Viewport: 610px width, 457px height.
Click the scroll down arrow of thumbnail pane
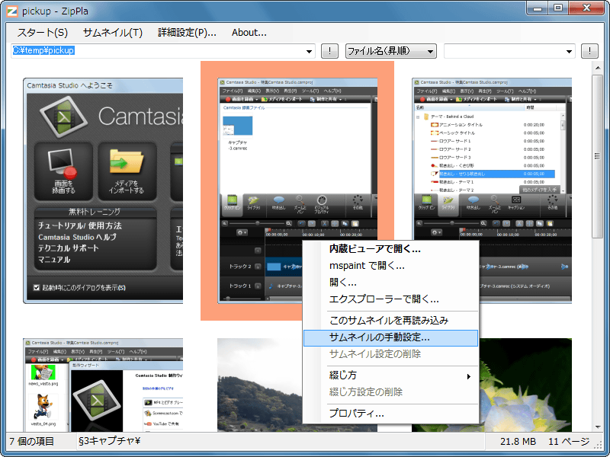click(598, 427)
